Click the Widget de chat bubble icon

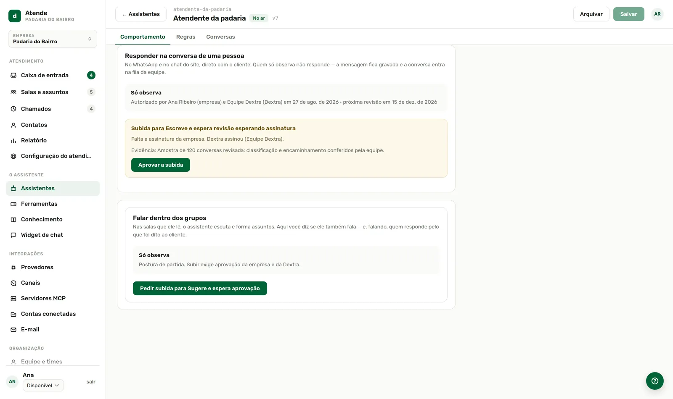pyautogui.click(x=13, y=235)
